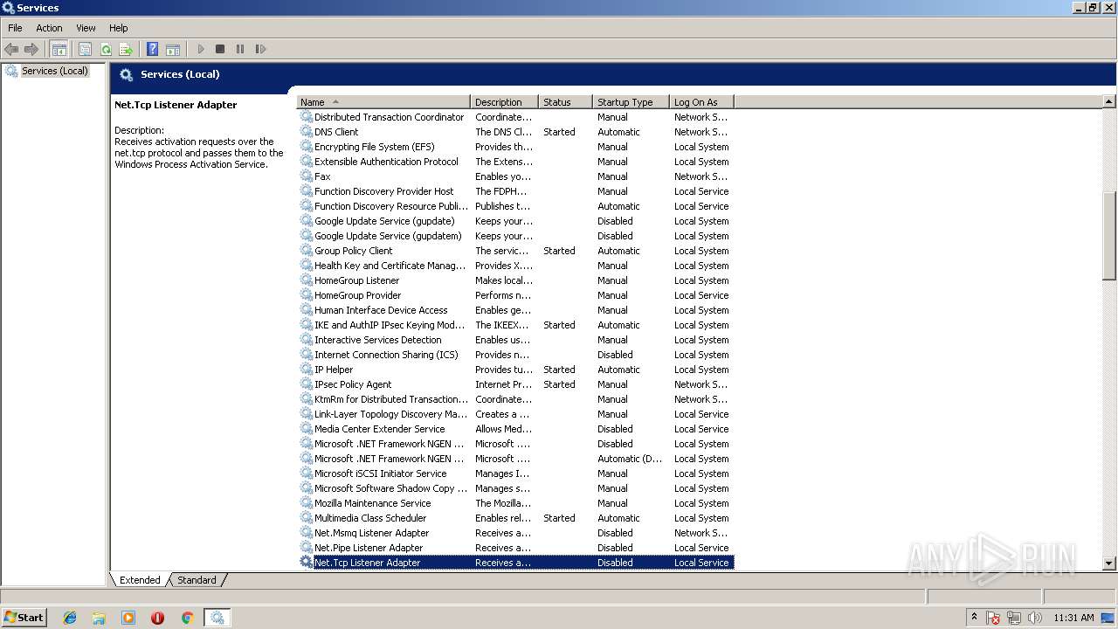
Task: Sort by Log On As column header
Action: tap(701, 102)
